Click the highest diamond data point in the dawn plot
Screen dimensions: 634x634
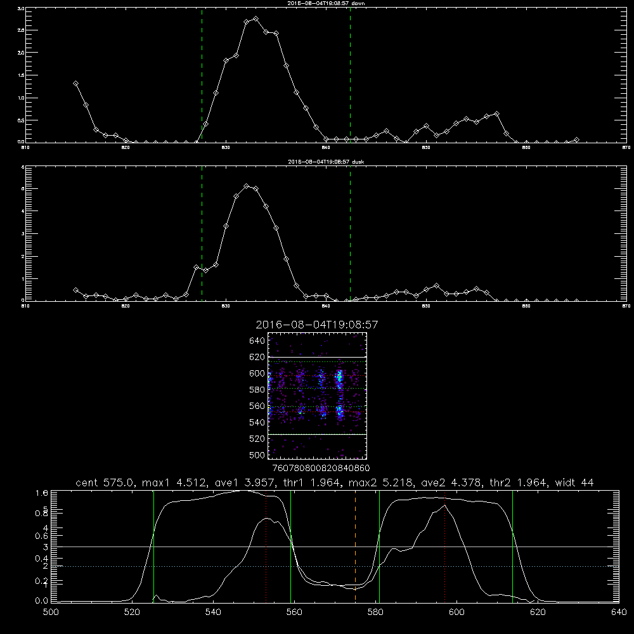click(x=256, y=18)
